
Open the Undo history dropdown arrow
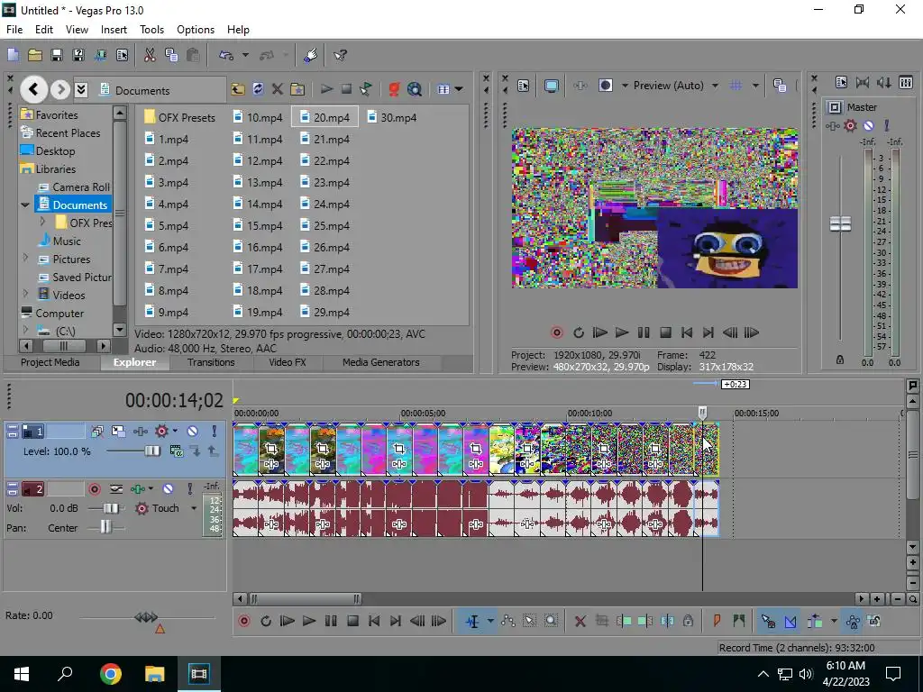(x=245, y=55)
